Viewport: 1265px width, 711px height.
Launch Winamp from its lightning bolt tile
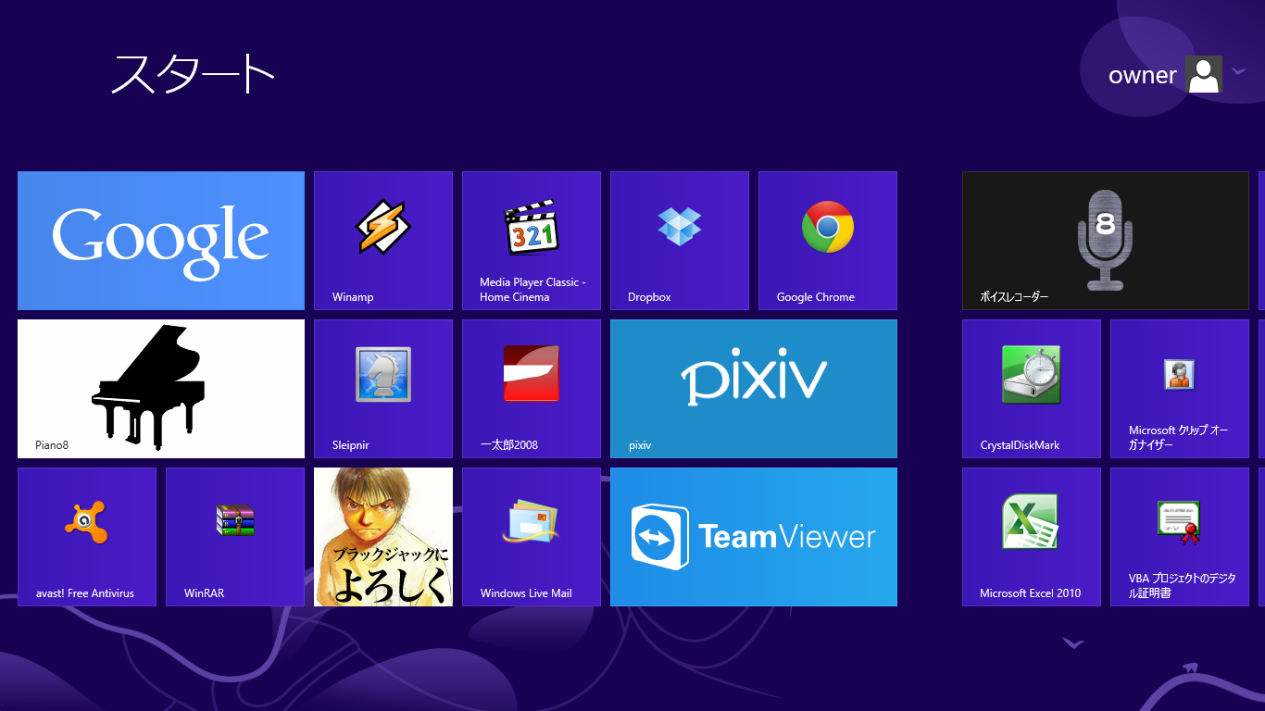tap(383, 241)
